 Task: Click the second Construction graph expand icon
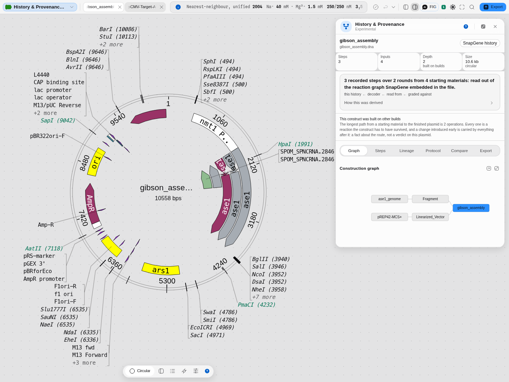(497, 168)
